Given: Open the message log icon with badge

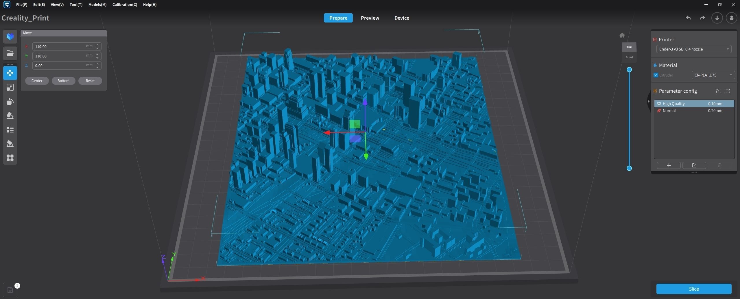Looking at the screenshot, I should click(x=10, y=290).
